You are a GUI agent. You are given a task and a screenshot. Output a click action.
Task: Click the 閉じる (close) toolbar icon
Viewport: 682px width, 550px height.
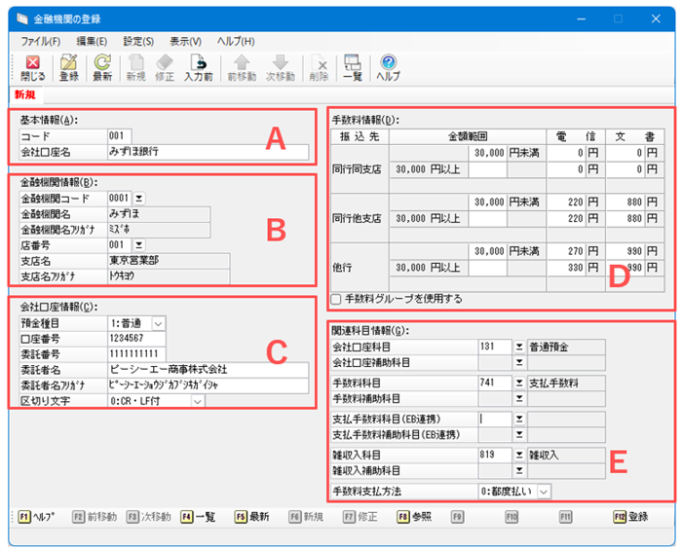[x=32, y=63]
